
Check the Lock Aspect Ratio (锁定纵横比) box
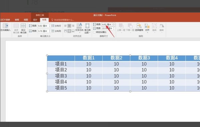point(94,32)
